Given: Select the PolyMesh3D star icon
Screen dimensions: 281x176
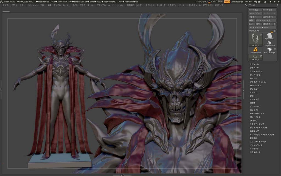Looking at the screenshot, I should [270, 43].
